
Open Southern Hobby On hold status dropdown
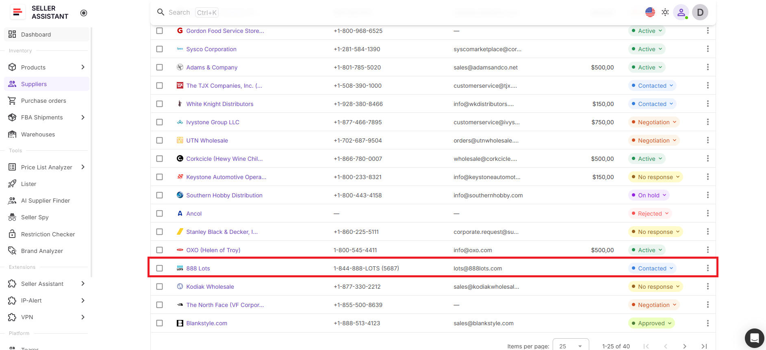pos(649,195)
